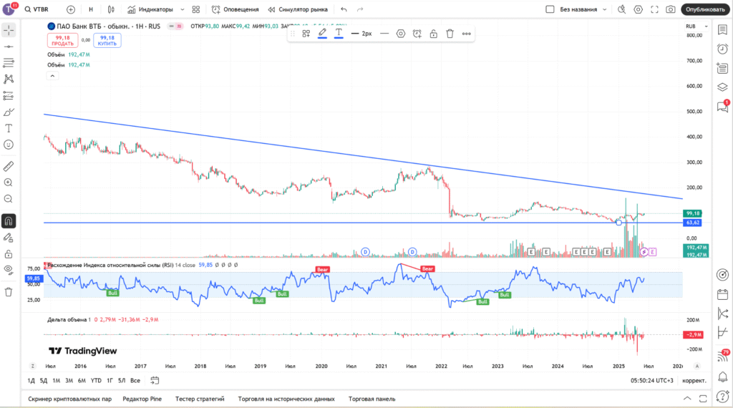
Task: Open more options three dots
Action: [467, 34]
